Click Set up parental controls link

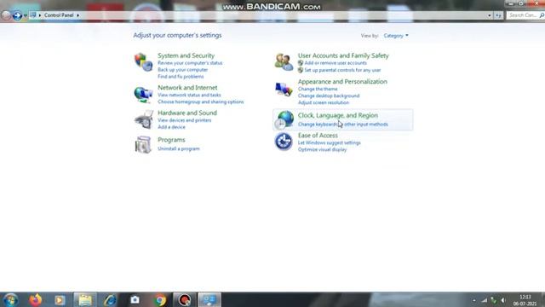(x=342, y=70)
